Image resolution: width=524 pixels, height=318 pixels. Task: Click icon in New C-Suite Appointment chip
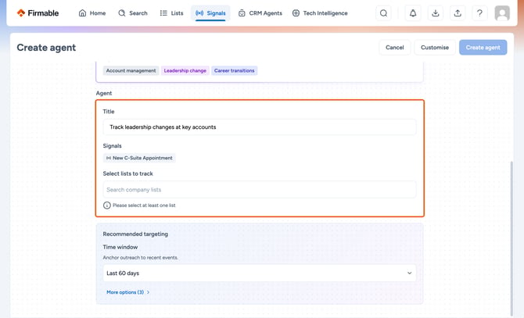(x=109, y=158)
